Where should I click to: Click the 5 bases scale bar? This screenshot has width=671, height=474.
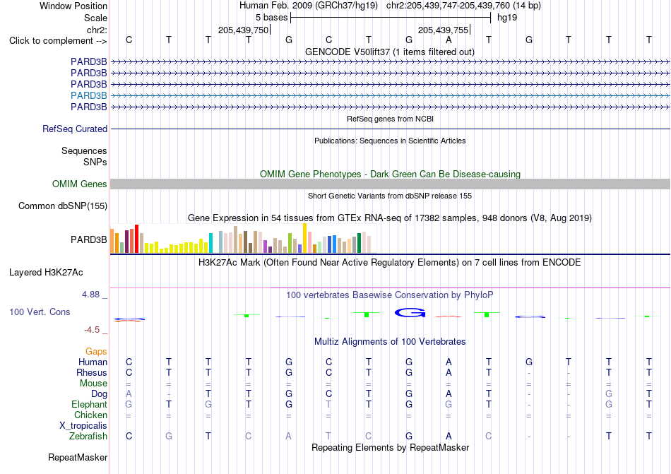coord(391,18)
